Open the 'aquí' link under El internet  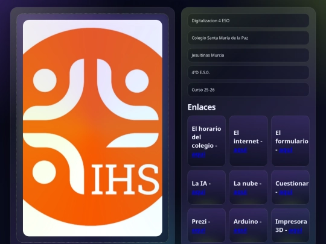(240, 150)
